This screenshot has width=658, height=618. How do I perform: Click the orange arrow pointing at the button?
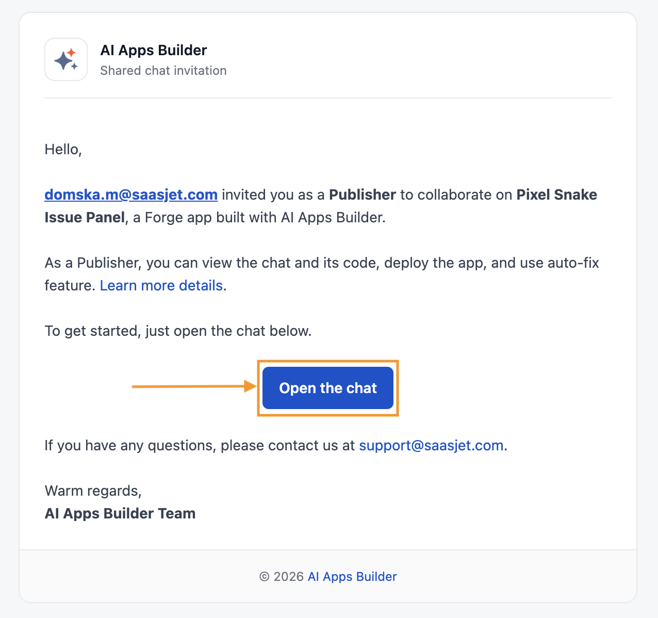194,386
